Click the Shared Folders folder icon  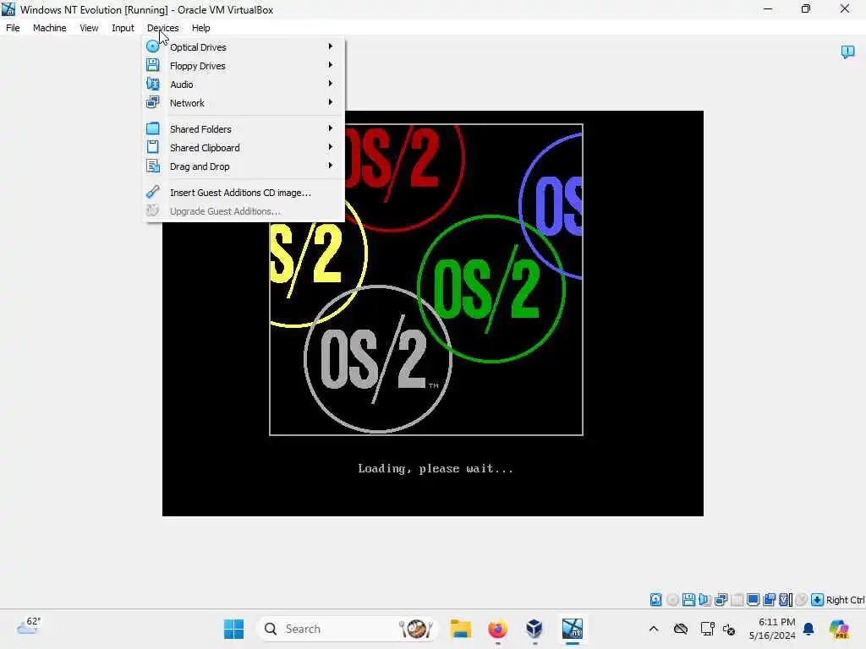click(x=152, y=128)
